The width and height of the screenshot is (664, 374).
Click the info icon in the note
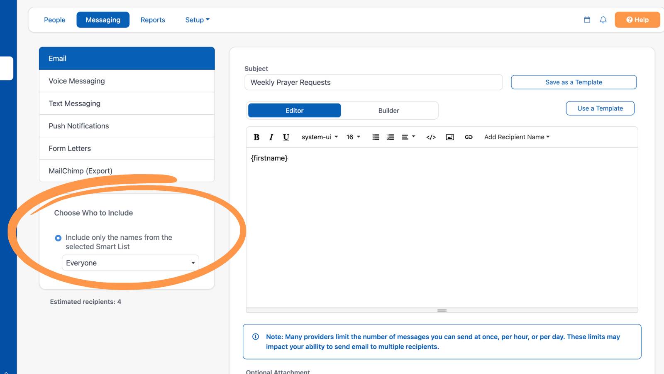[x=256, y=337]
